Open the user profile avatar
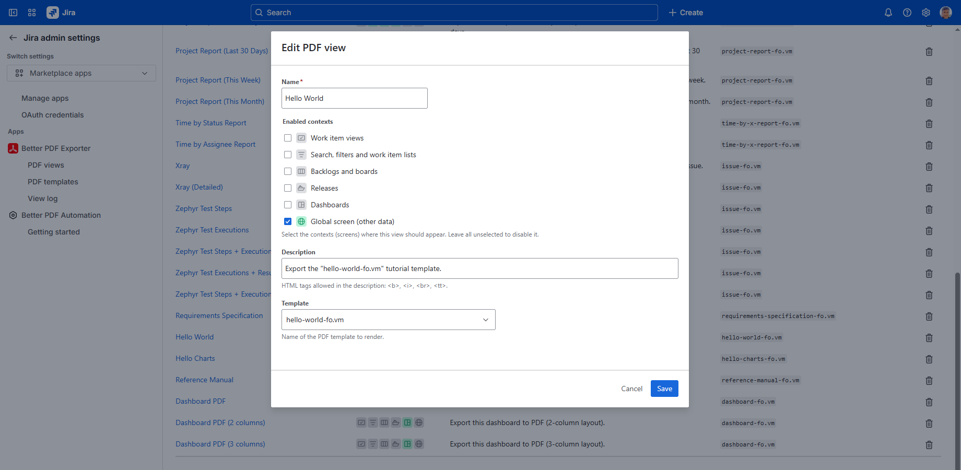Screen dimensions: 961x470 tap(945, 13)
